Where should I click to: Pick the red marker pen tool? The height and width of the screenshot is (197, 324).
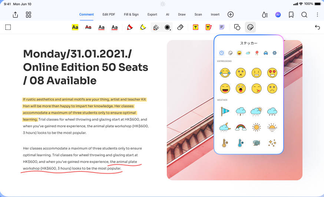click(x=130, y=27)
